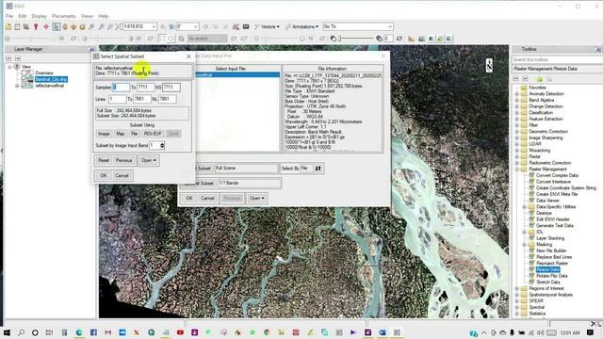The height and width of the screenshot is (339, 603).
Task: Toggle visibility of reflectancefinal layer
Action: click(x=24, y=86)
